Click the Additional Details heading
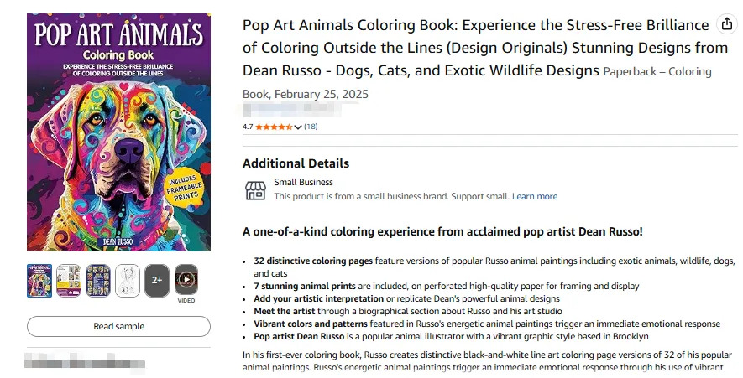This screenshot has height=378, width=743. 296,163
